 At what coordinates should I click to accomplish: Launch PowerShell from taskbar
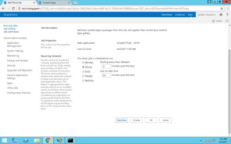coord(26,140)
